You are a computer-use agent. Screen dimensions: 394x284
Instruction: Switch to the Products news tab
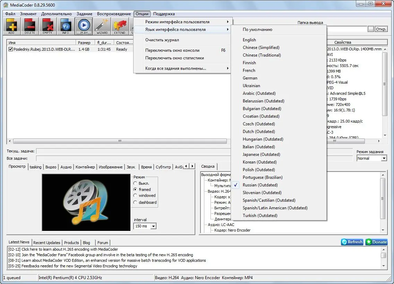click(71, 243)
